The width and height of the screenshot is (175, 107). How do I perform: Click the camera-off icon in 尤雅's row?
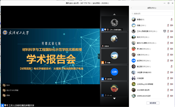point(171,55)
